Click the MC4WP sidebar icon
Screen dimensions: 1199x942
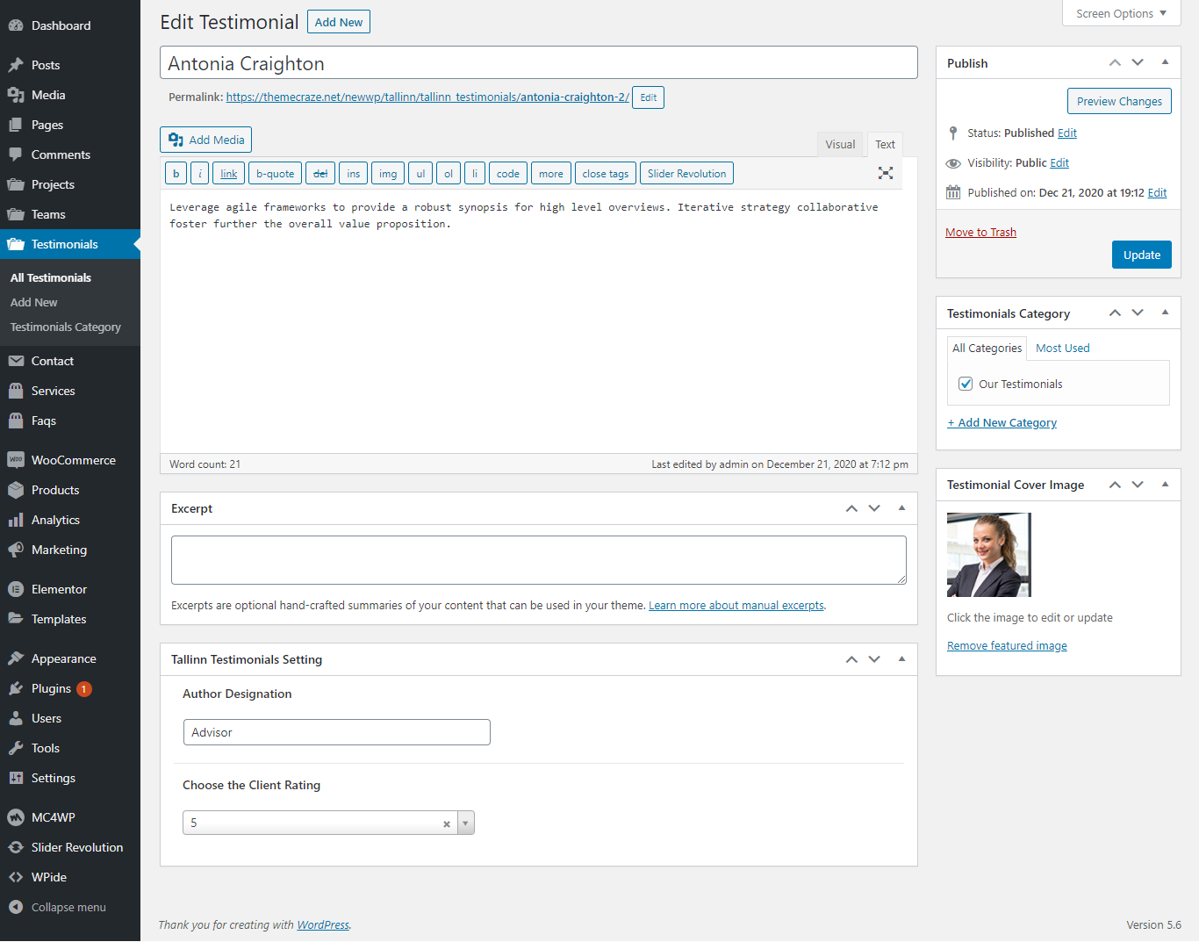pyautogui.click(x=16, y=817)
